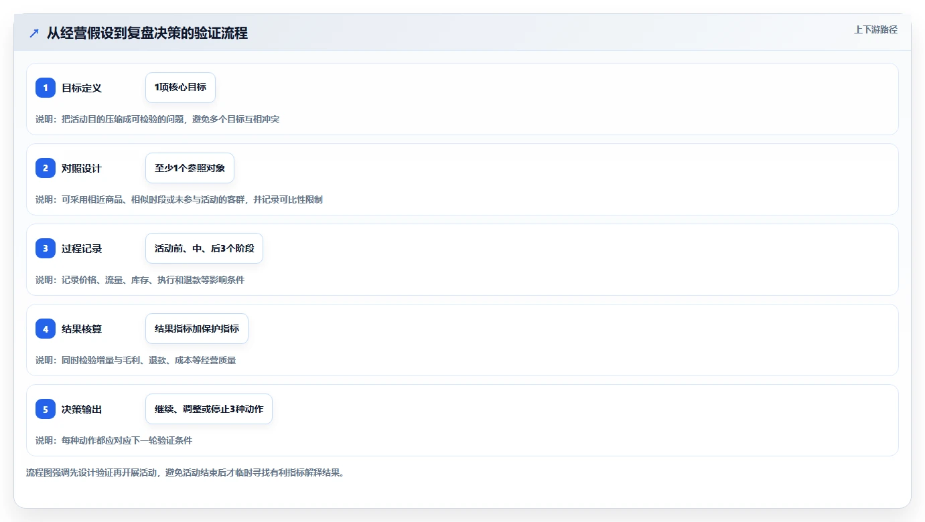Select the 1项核心目标 tag

click(x=180, y=88)
